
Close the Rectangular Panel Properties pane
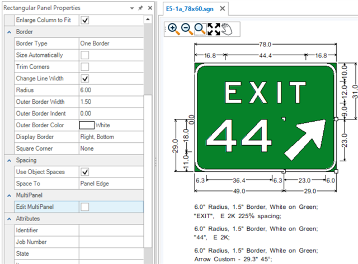pyautogui.click(x=150, y=8)
